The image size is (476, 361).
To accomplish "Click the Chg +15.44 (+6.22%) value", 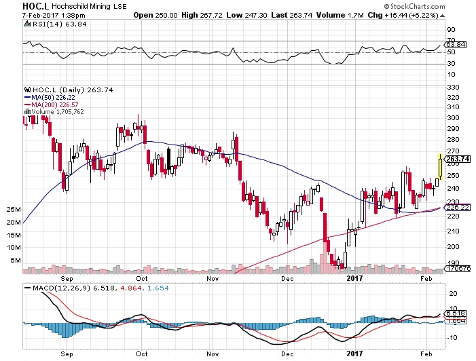I will [x=403, y=15].
